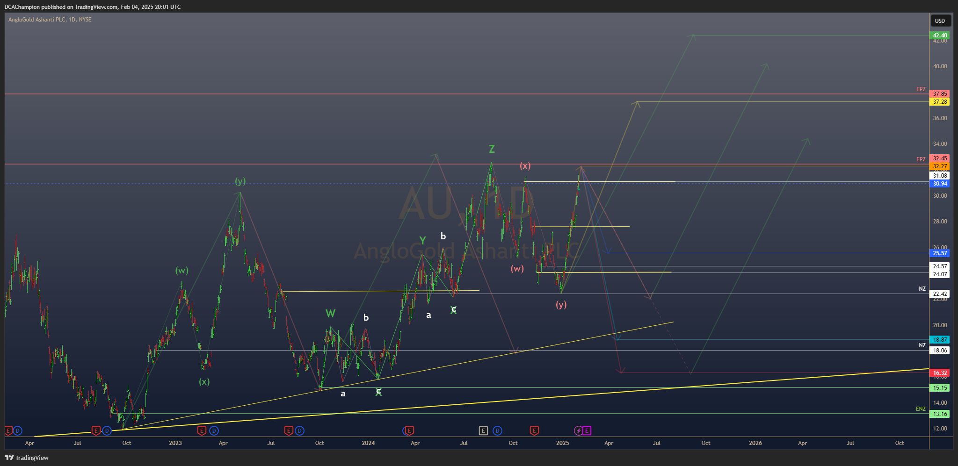Click the TradingView logo at bottom left
This screenshot has height=466, width=958.
pos(27,458)
